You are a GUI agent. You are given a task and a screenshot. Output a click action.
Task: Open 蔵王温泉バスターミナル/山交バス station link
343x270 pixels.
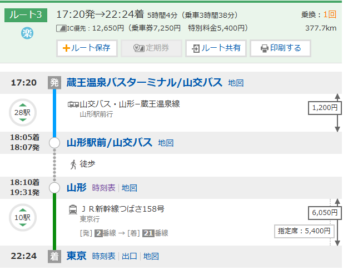point(145,83)
